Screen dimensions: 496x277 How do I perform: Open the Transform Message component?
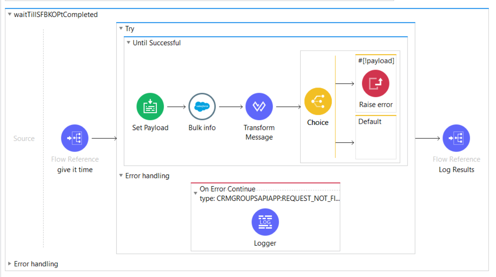259,106
